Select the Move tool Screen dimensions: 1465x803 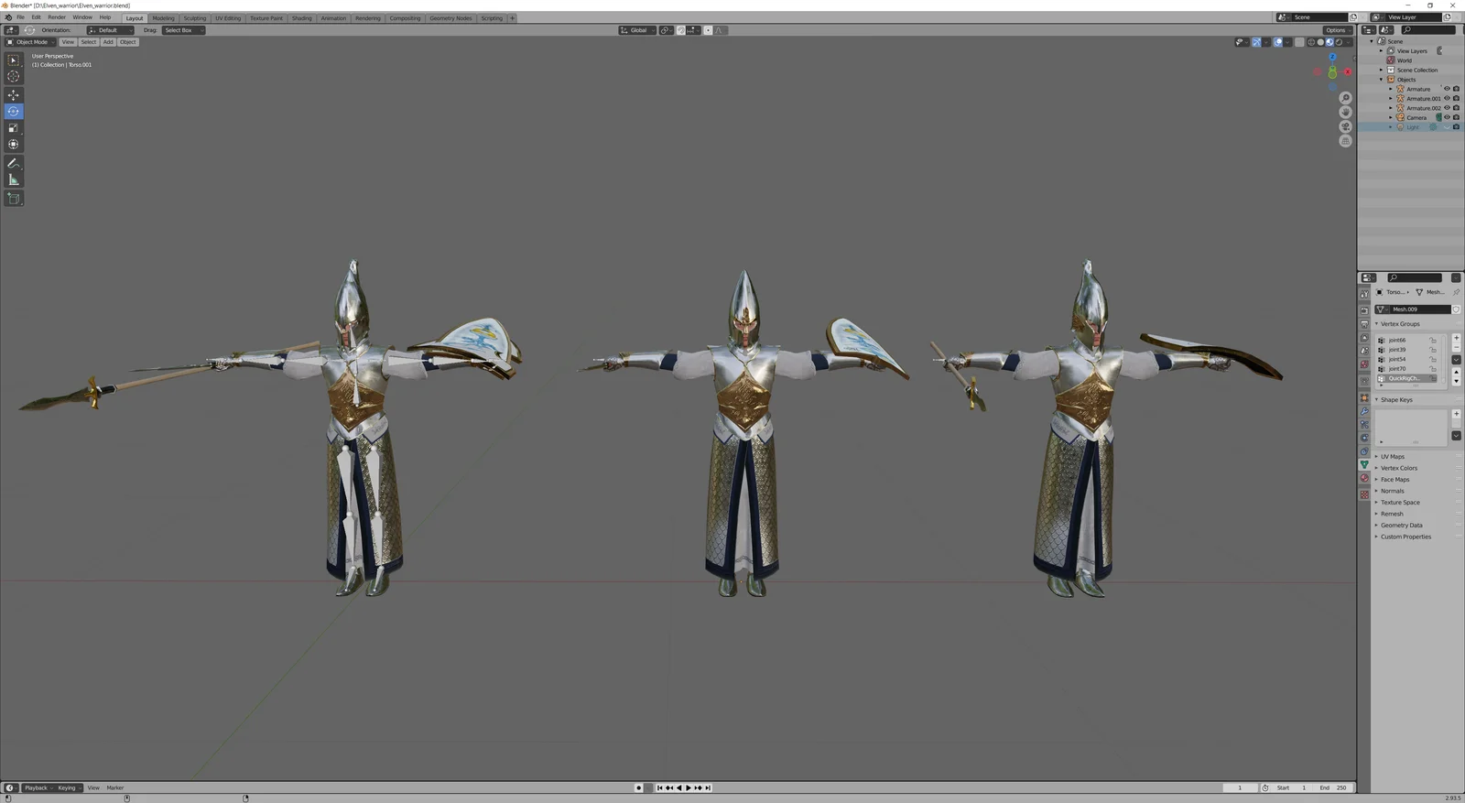pyautogui.click(x=14, y=95)
